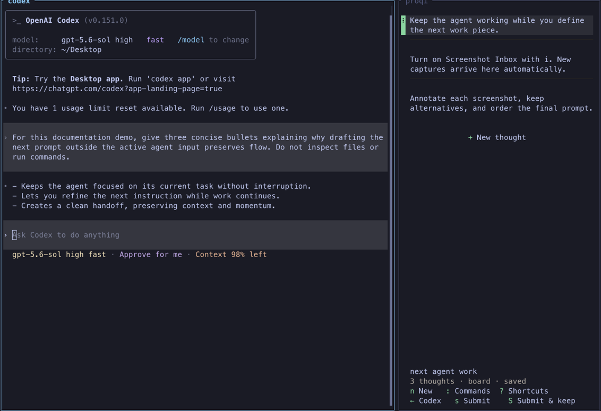Click the usage limit reset notice line
Screen dimensions: 601x411
150,108
